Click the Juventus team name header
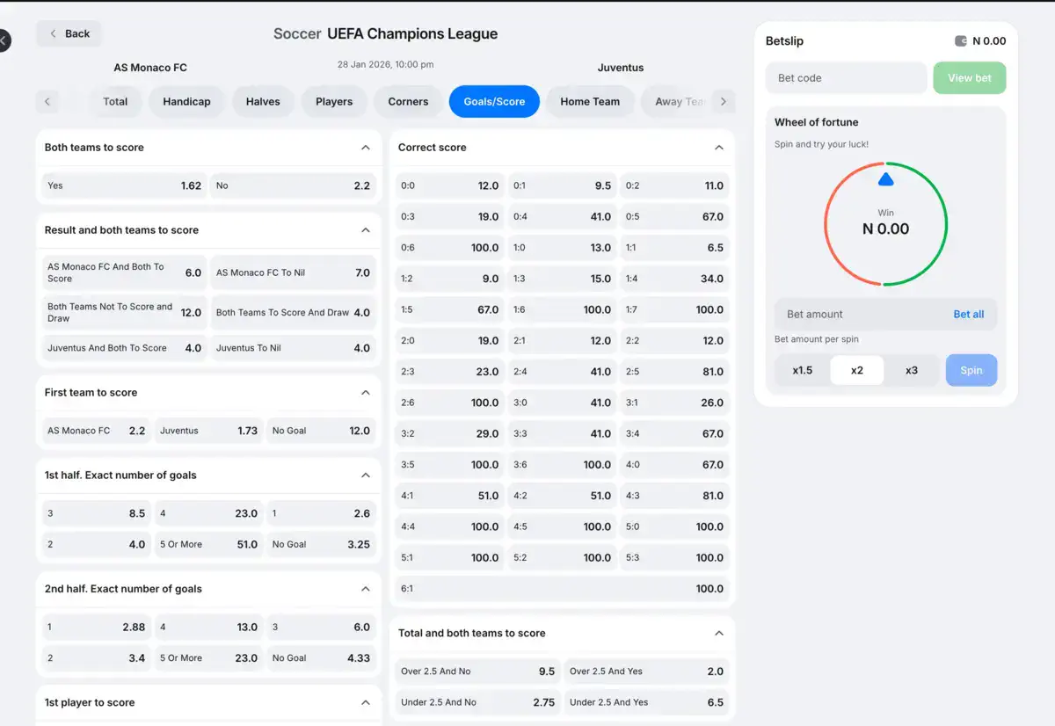This screenshot has height=726, width=1055. (x=621, y=68)
